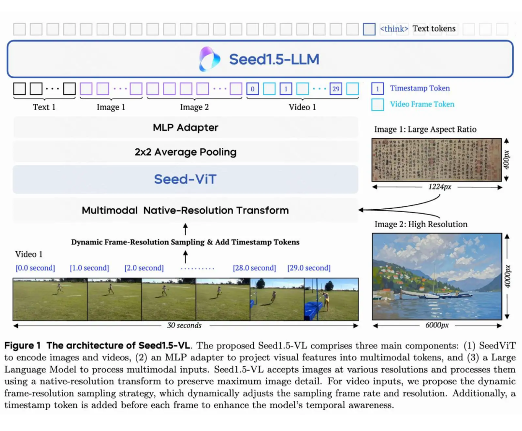Click the "[28.0 second]" timestamp label

click(255, 268)
